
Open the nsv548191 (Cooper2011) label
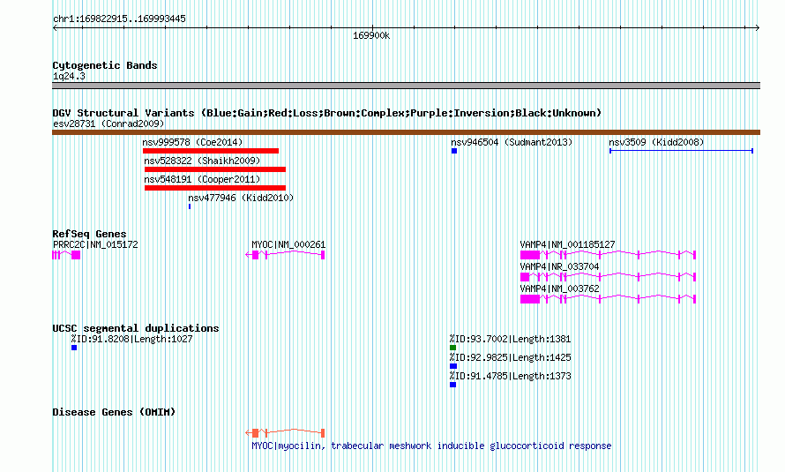click(x=202, y=179)
